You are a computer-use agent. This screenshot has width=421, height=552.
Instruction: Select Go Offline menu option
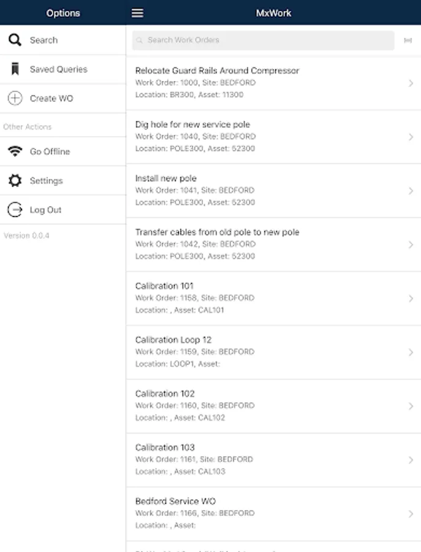[50, 151]
